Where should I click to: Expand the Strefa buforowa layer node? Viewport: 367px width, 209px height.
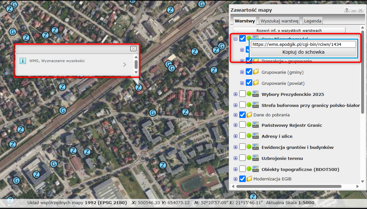pos(235,105)
